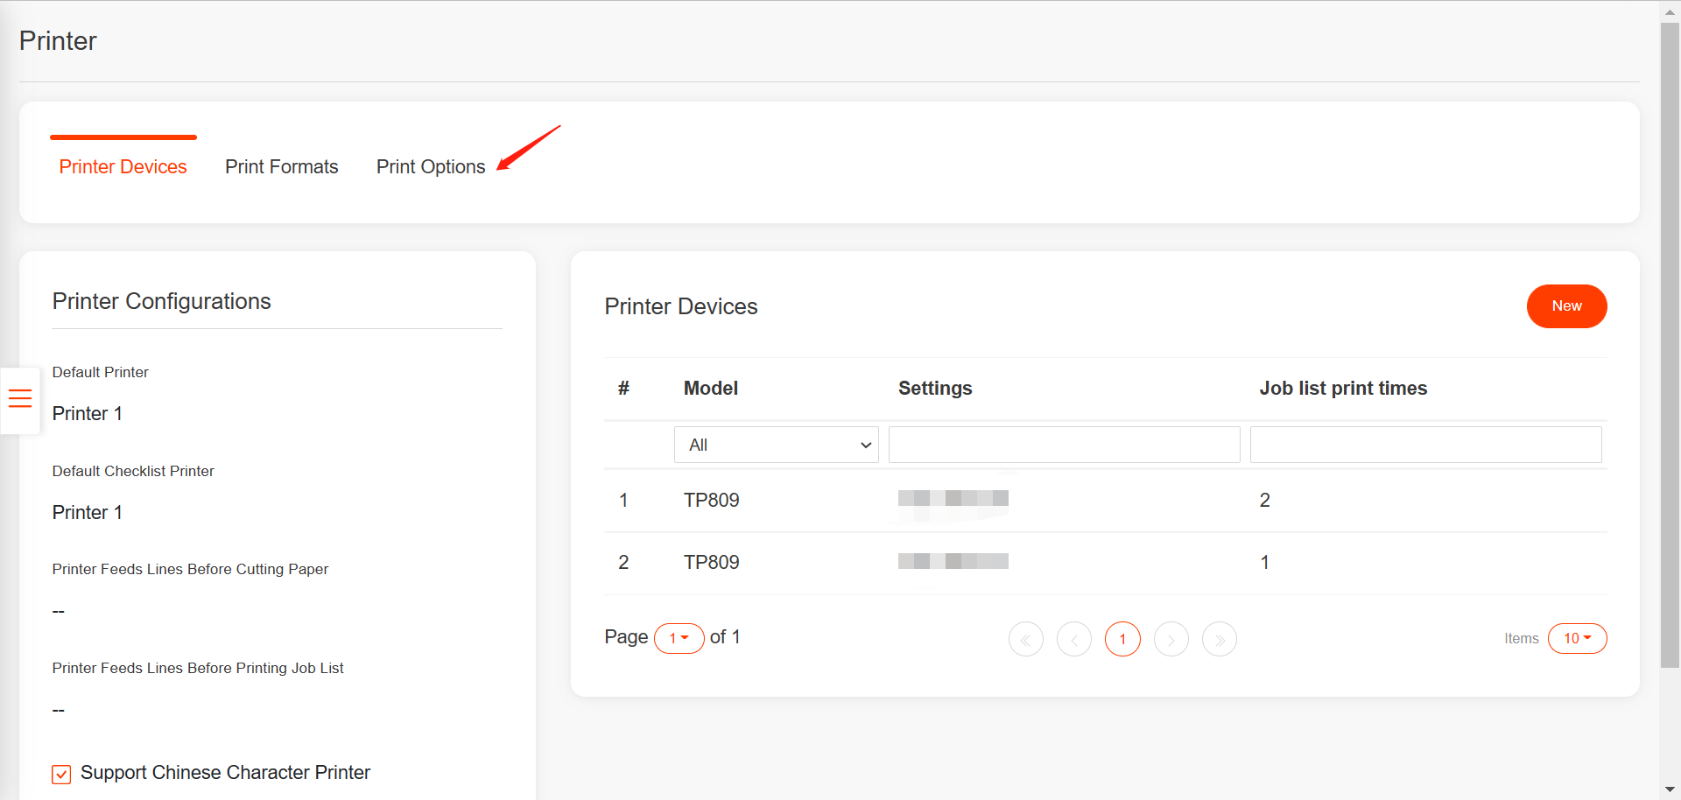1681x800 pixels.
Task: Open the Items per page 10 dropdown
Action: (x=1577, y=639)
